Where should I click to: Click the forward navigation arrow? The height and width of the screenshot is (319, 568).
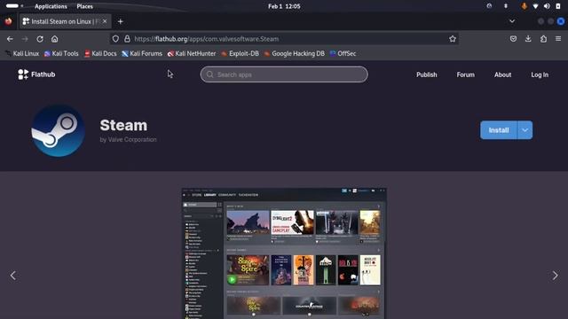click(x=25, y=39)
